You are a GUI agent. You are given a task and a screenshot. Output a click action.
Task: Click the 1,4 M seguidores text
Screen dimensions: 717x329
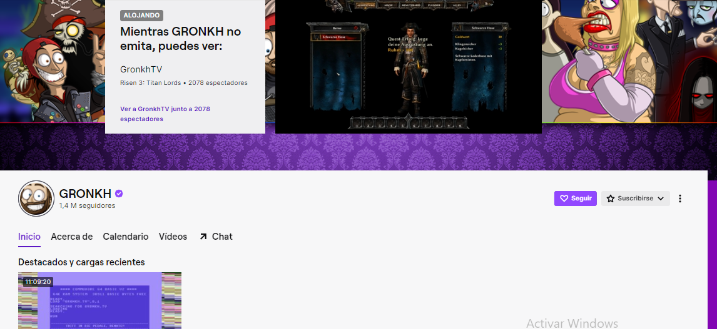tap(88, 206)
